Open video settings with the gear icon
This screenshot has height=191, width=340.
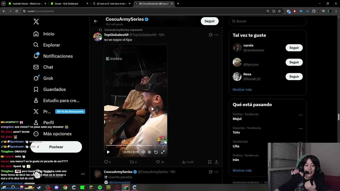click(149, 152)
